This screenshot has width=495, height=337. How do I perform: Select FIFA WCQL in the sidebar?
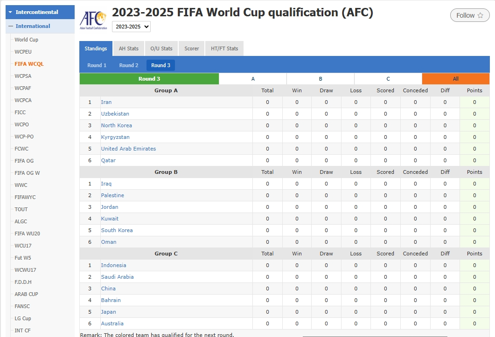(x=29, y=63)
